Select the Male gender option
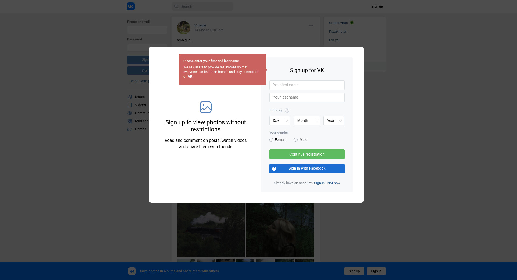This screenshot has width=517, height=280. [x=296, y=140]
